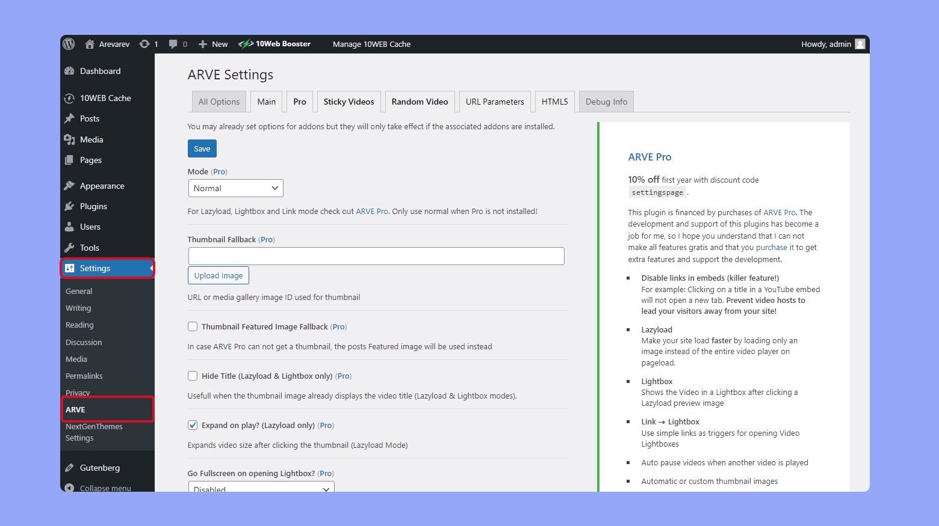Click the Save button
Viewport: 939px width, 526px height.
(202, 148)
